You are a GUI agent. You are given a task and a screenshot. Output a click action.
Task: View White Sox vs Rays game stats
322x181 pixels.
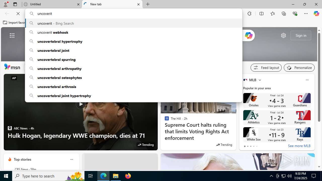tap(277, 140)
